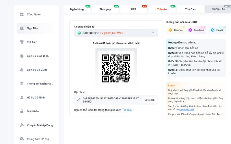Follow the Tại đây transaction status link
231x144 pixels.
(127, 110)
